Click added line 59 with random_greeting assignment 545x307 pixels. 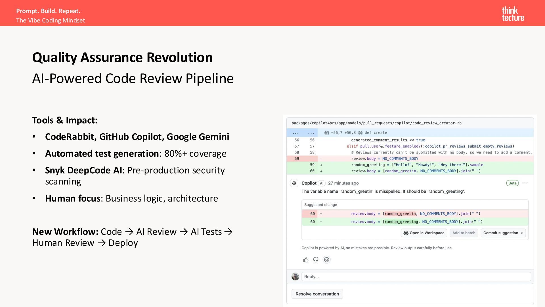pos(410,165)
